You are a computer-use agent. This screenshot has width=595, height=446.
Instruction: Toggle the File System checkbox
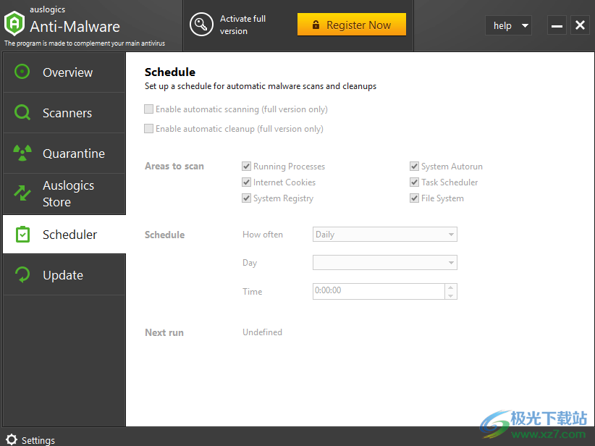(x=414, y=198)
